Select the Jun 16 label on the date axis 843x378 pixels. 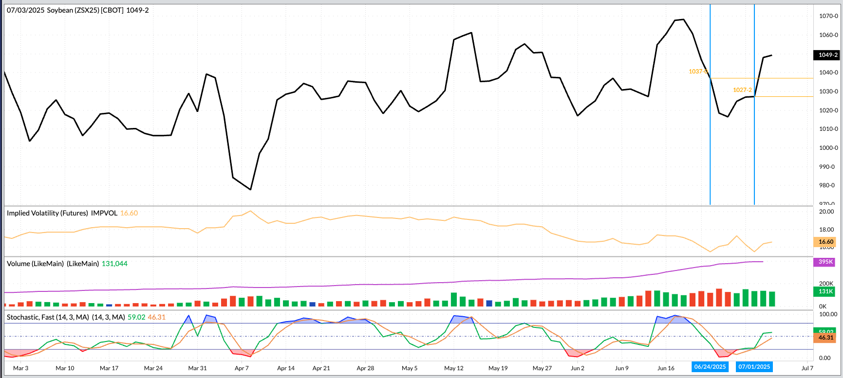click(x=666, y=368)
